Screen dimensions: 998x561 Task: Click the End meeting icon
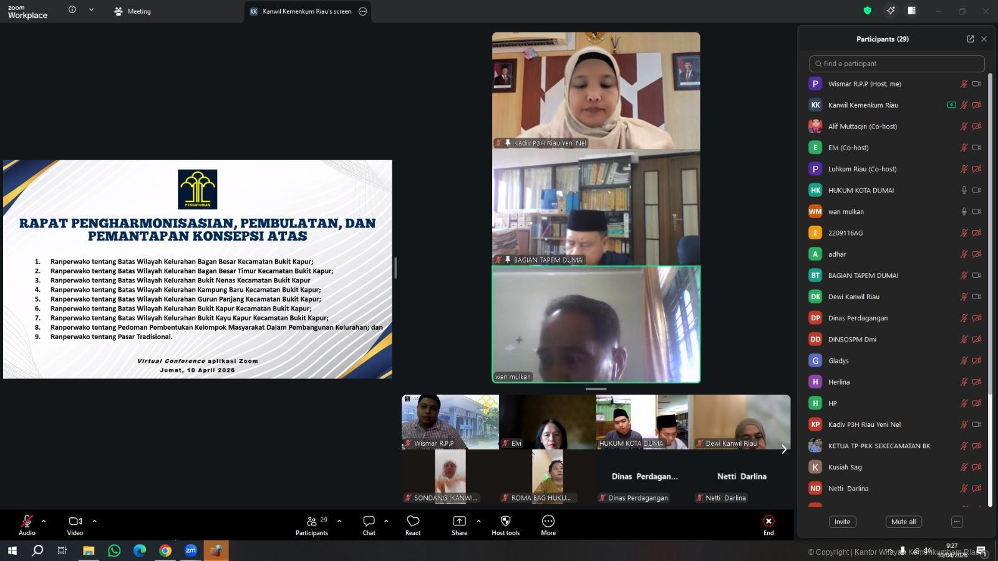click(768, 521)
